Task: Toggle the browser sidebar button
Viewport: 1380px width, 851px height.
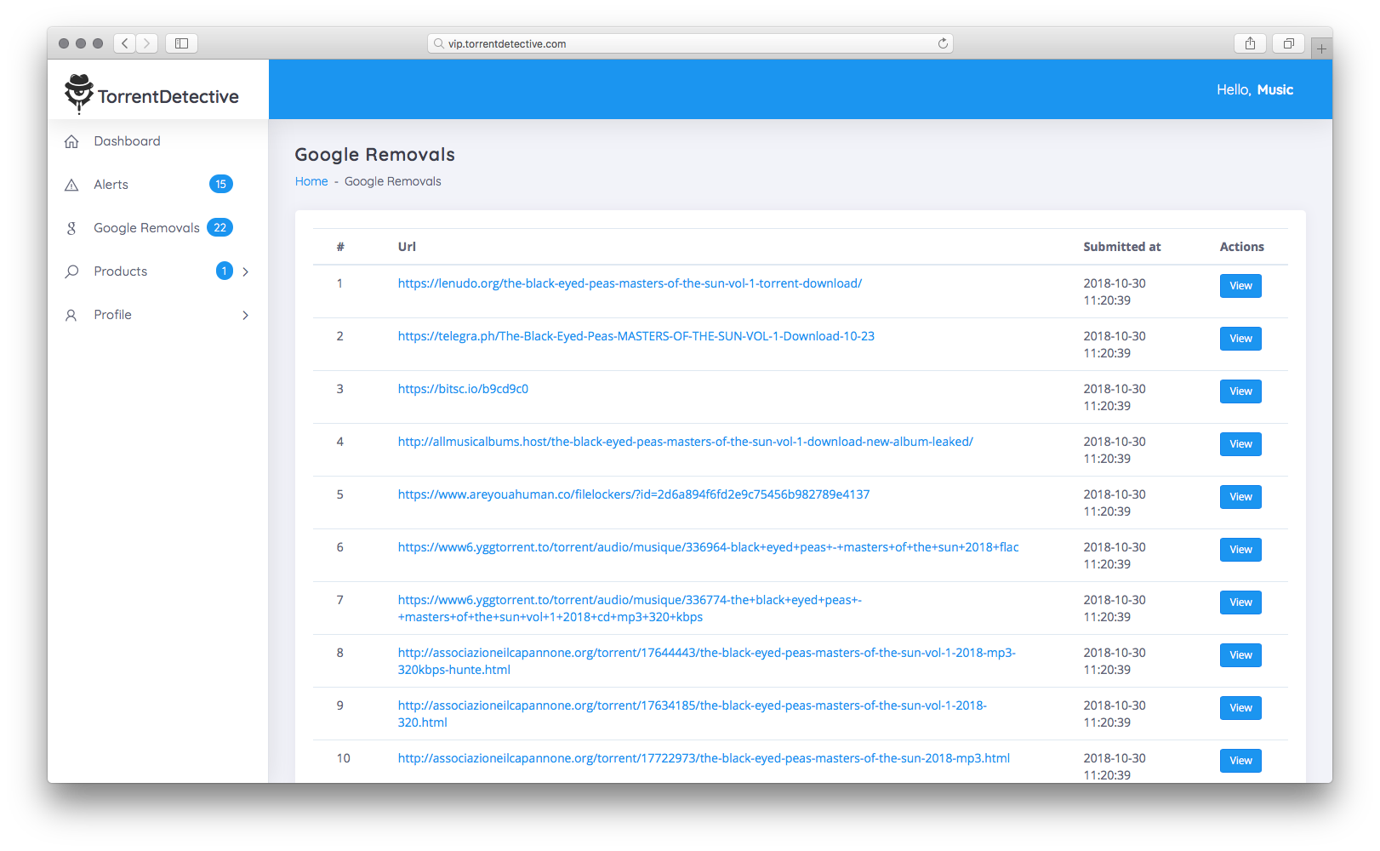Action: (x=181, y=43)
